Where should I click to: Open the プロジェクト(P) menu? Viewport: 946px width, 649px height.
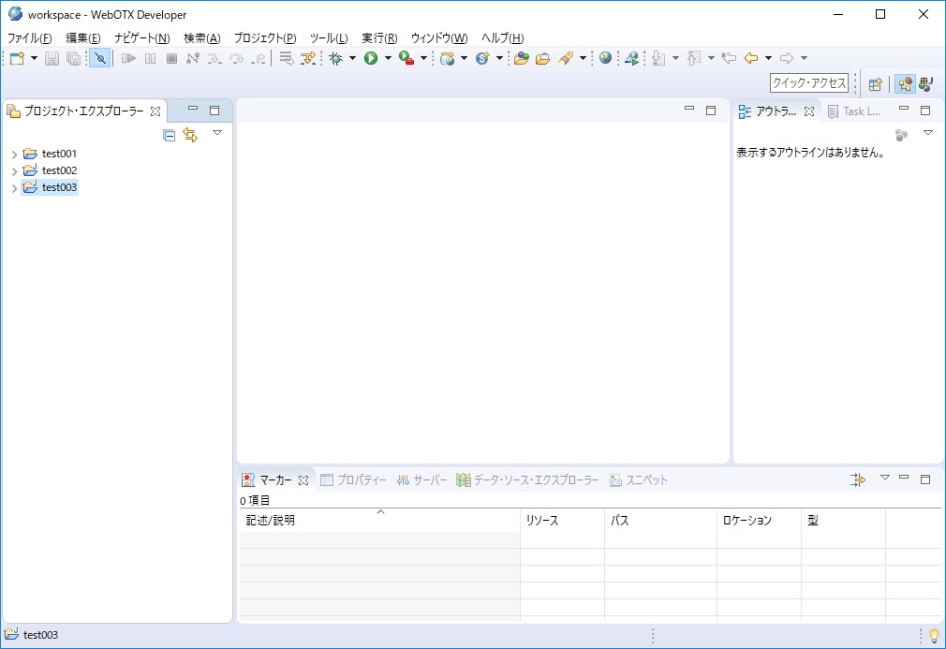[x=264, y=37]
